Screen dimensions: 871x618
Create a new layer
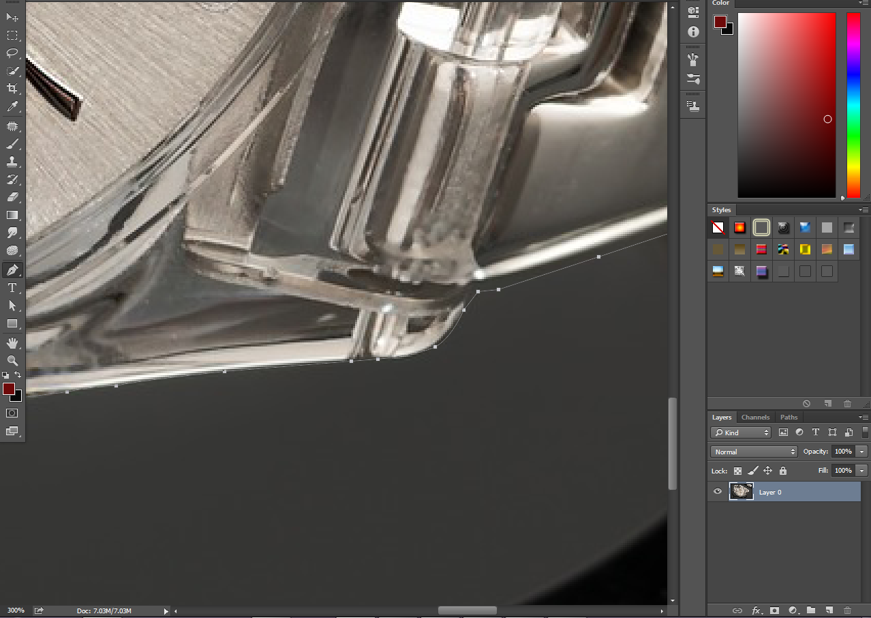(x=829, y=610)
